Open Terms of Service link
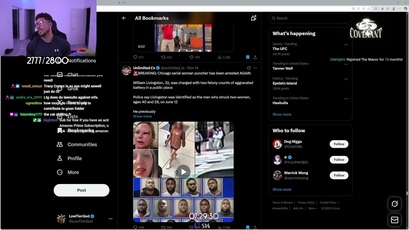Screen dimensions: 409x230 [282, 203]
